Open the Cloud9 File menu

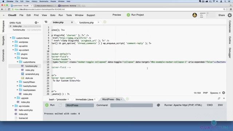(21, 15)
